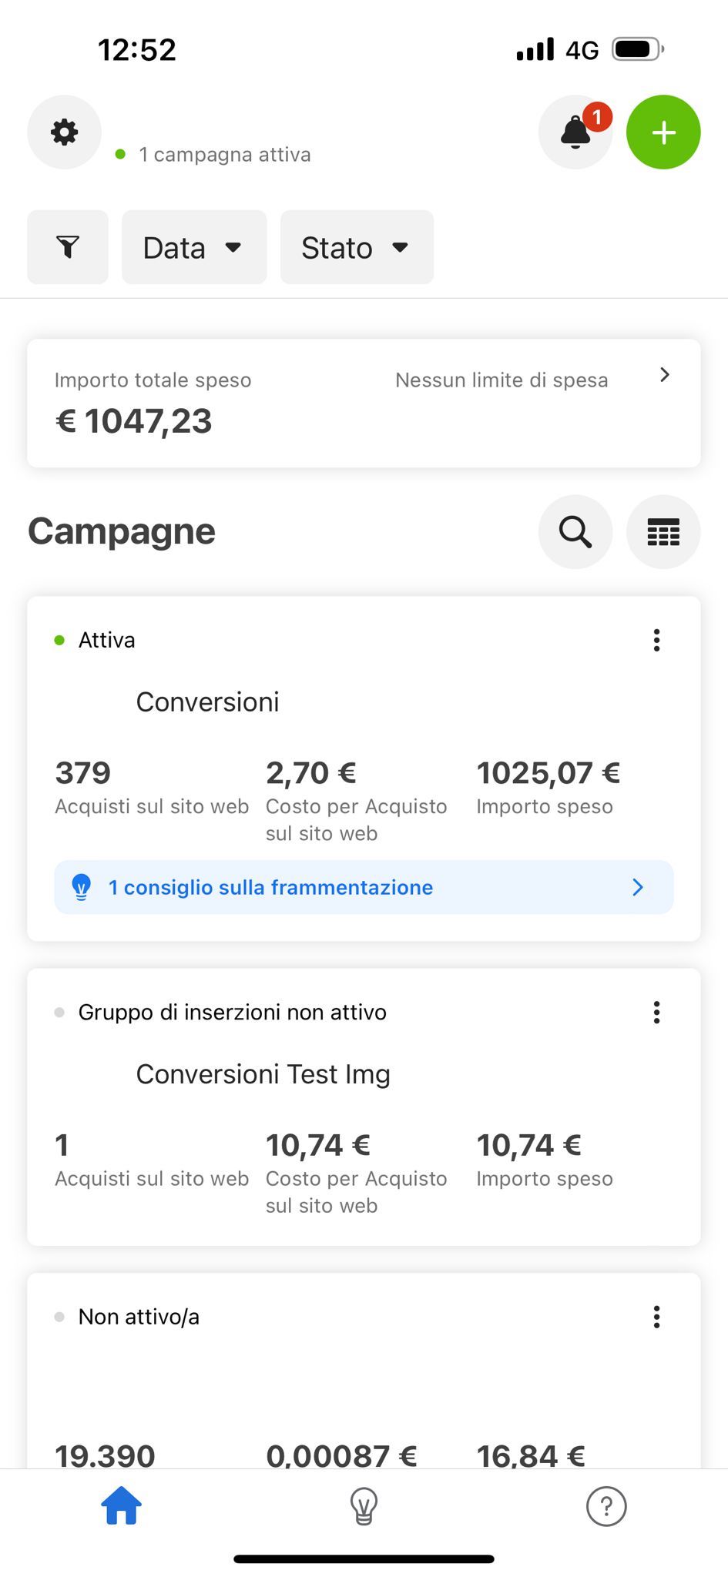Open the Conversioni campaign title
Viewport: 728px width, 1577px height.
[x=208, y=702]
